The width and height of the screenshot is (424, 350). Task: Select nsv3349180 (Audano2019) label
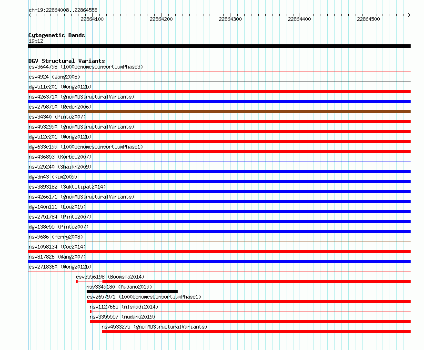119,287
